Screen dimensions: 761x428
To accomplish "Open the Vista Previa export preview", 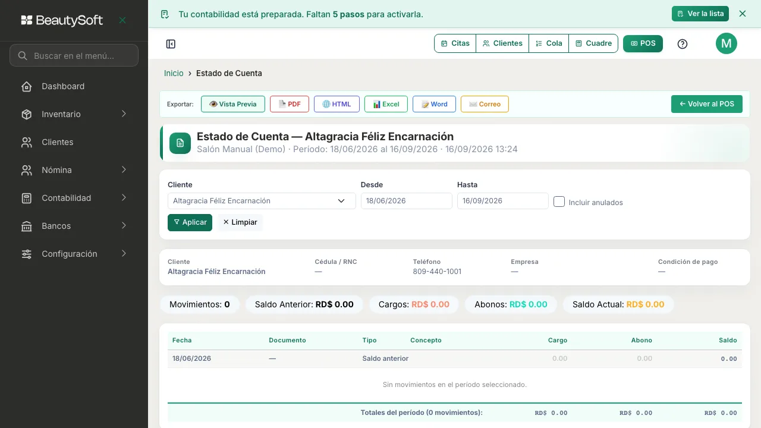I will coord(233,104).
